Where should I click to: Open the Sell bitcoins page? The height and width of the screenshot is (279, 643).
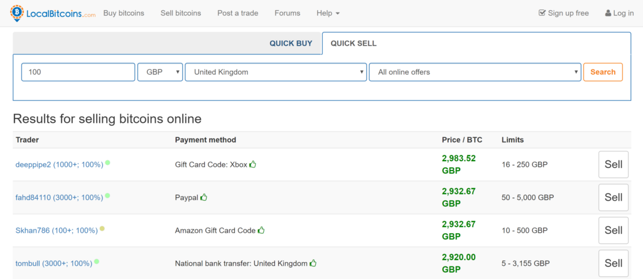(x=181, y=13)
